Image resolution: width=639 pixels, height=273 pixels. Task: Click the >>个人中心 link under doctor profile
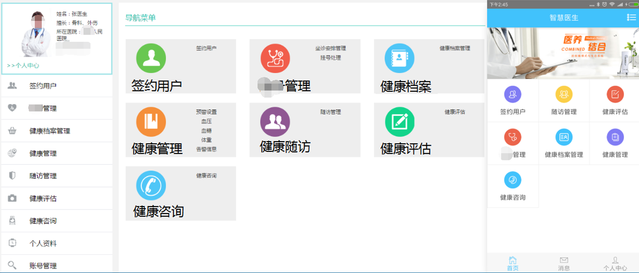pos(23,65)
